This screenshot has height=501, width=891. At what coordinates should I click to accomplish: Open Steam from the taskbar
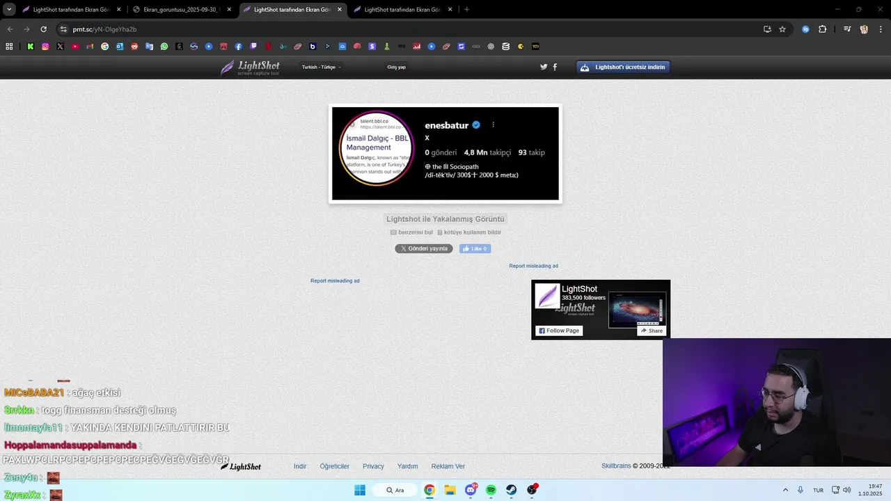tap(511, 490)
